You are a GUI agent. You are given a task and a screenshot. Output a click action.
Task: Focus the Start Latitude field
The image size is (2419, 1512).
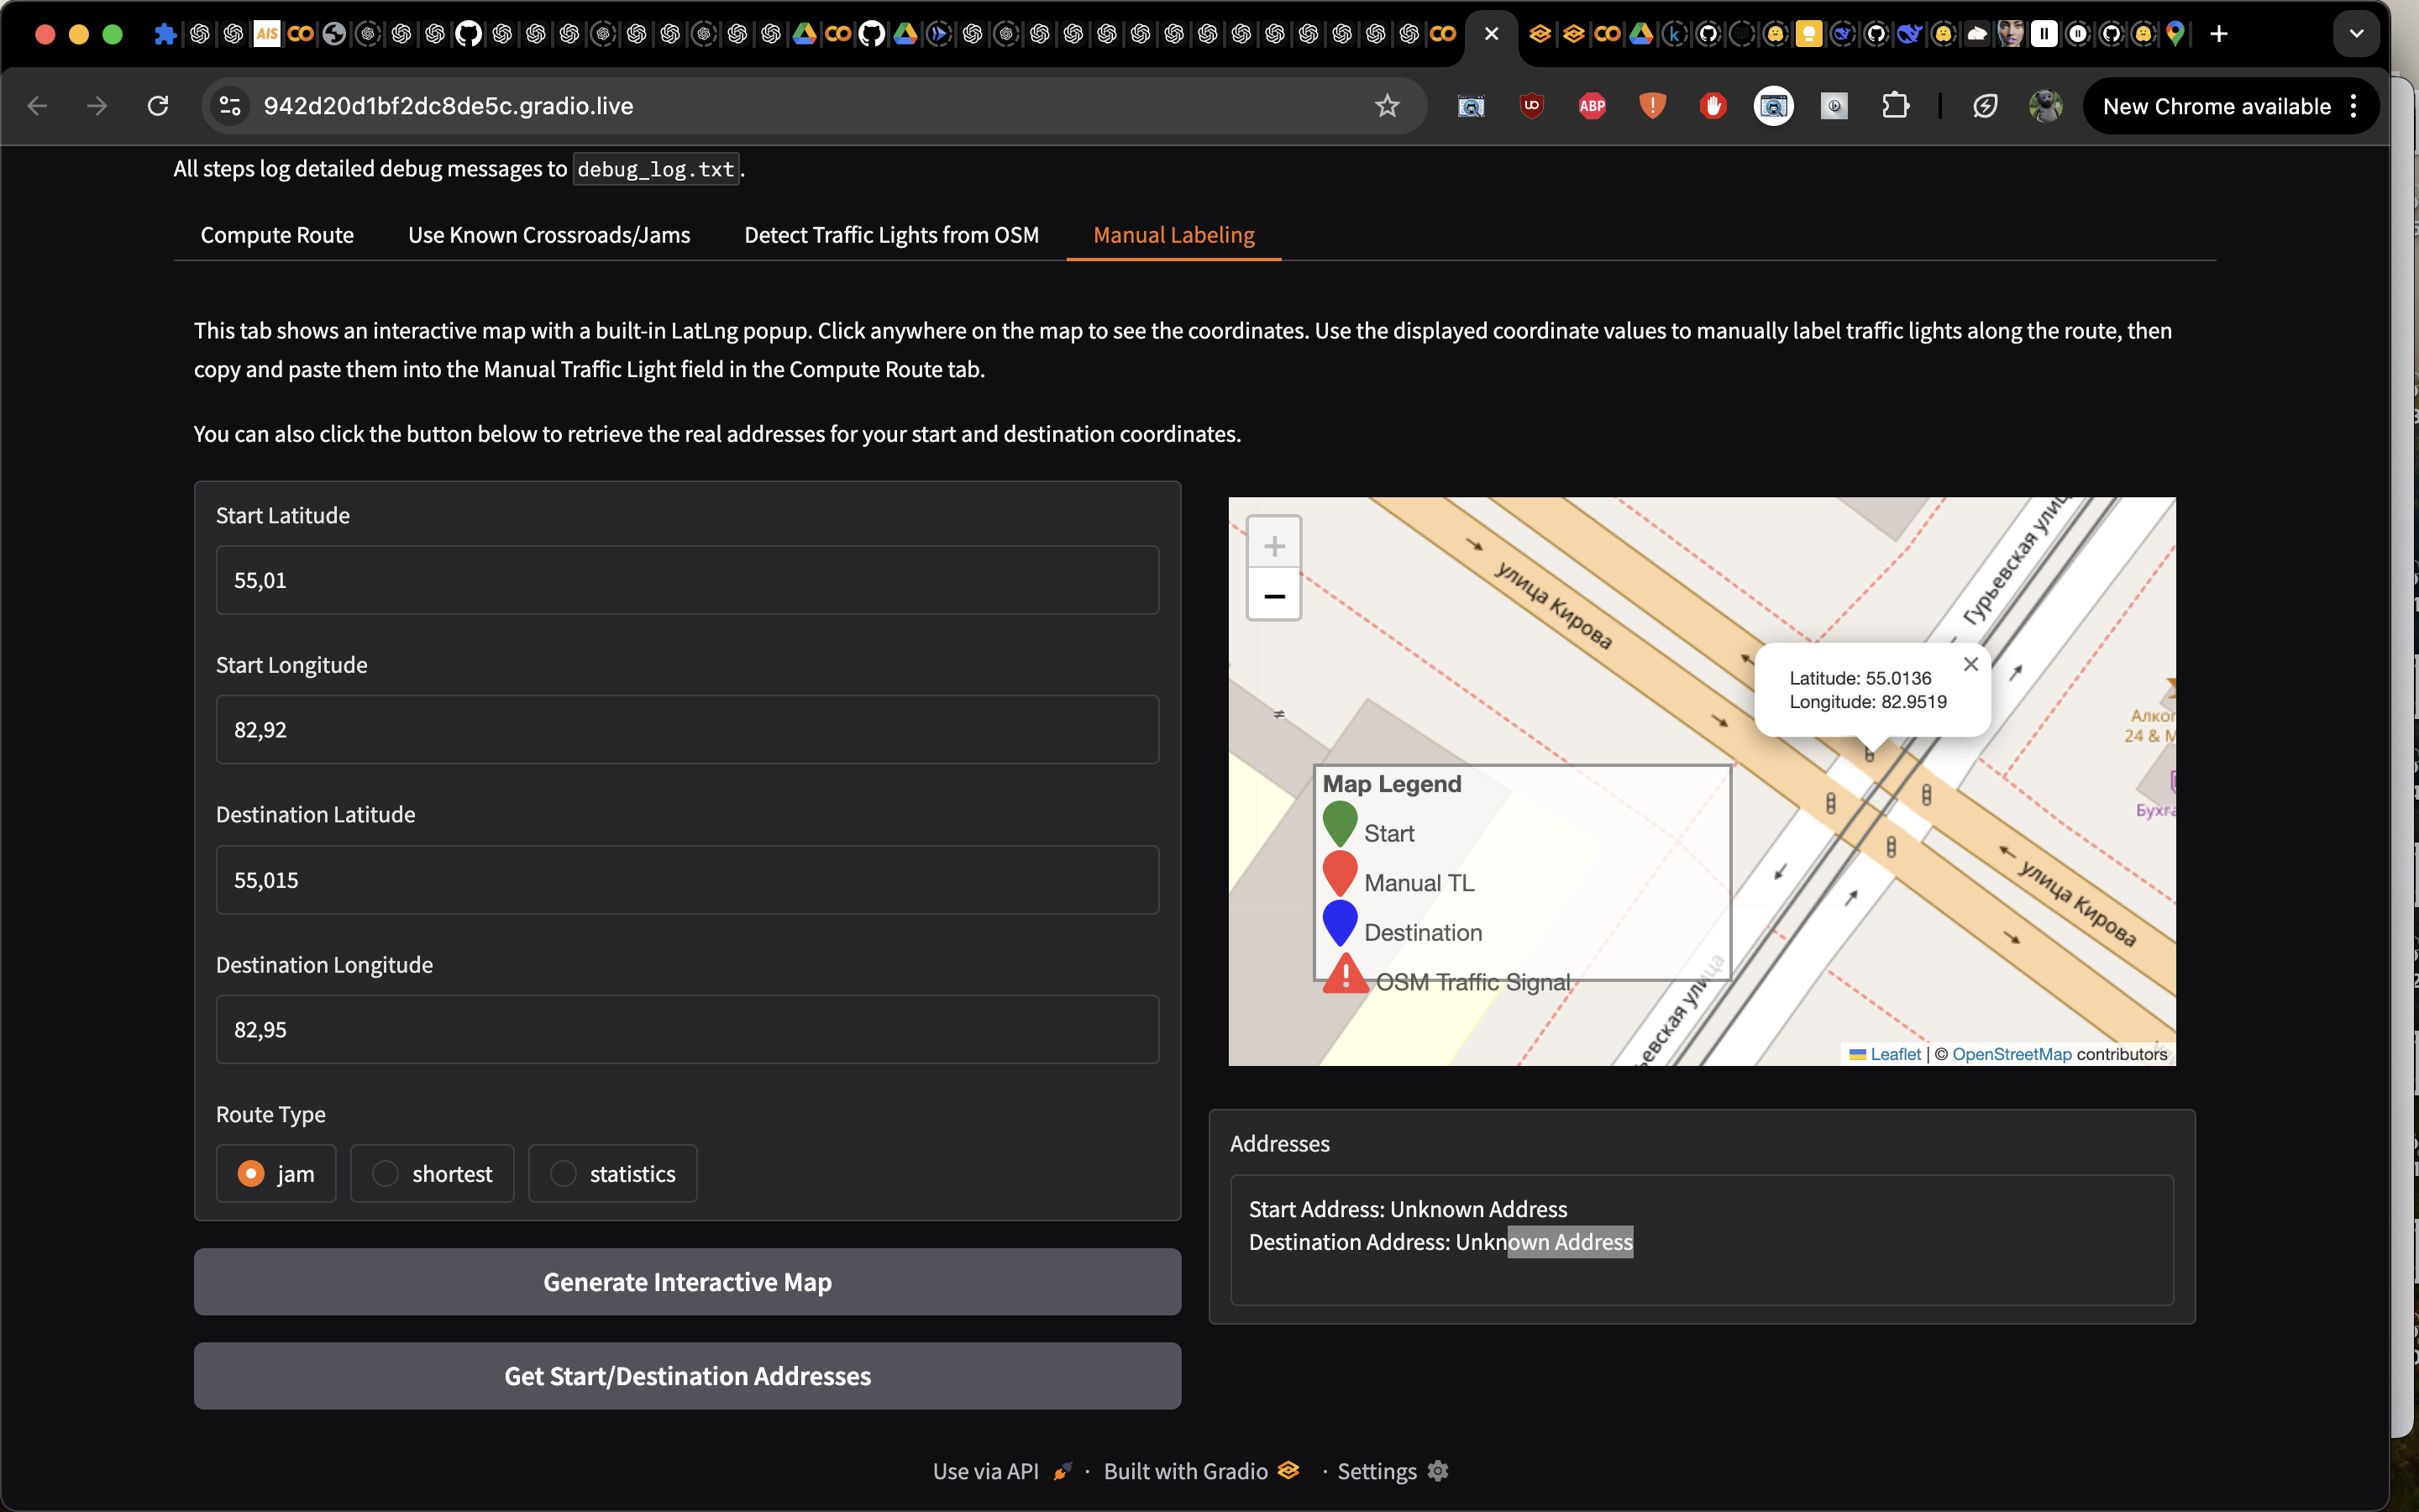(688, 580)
